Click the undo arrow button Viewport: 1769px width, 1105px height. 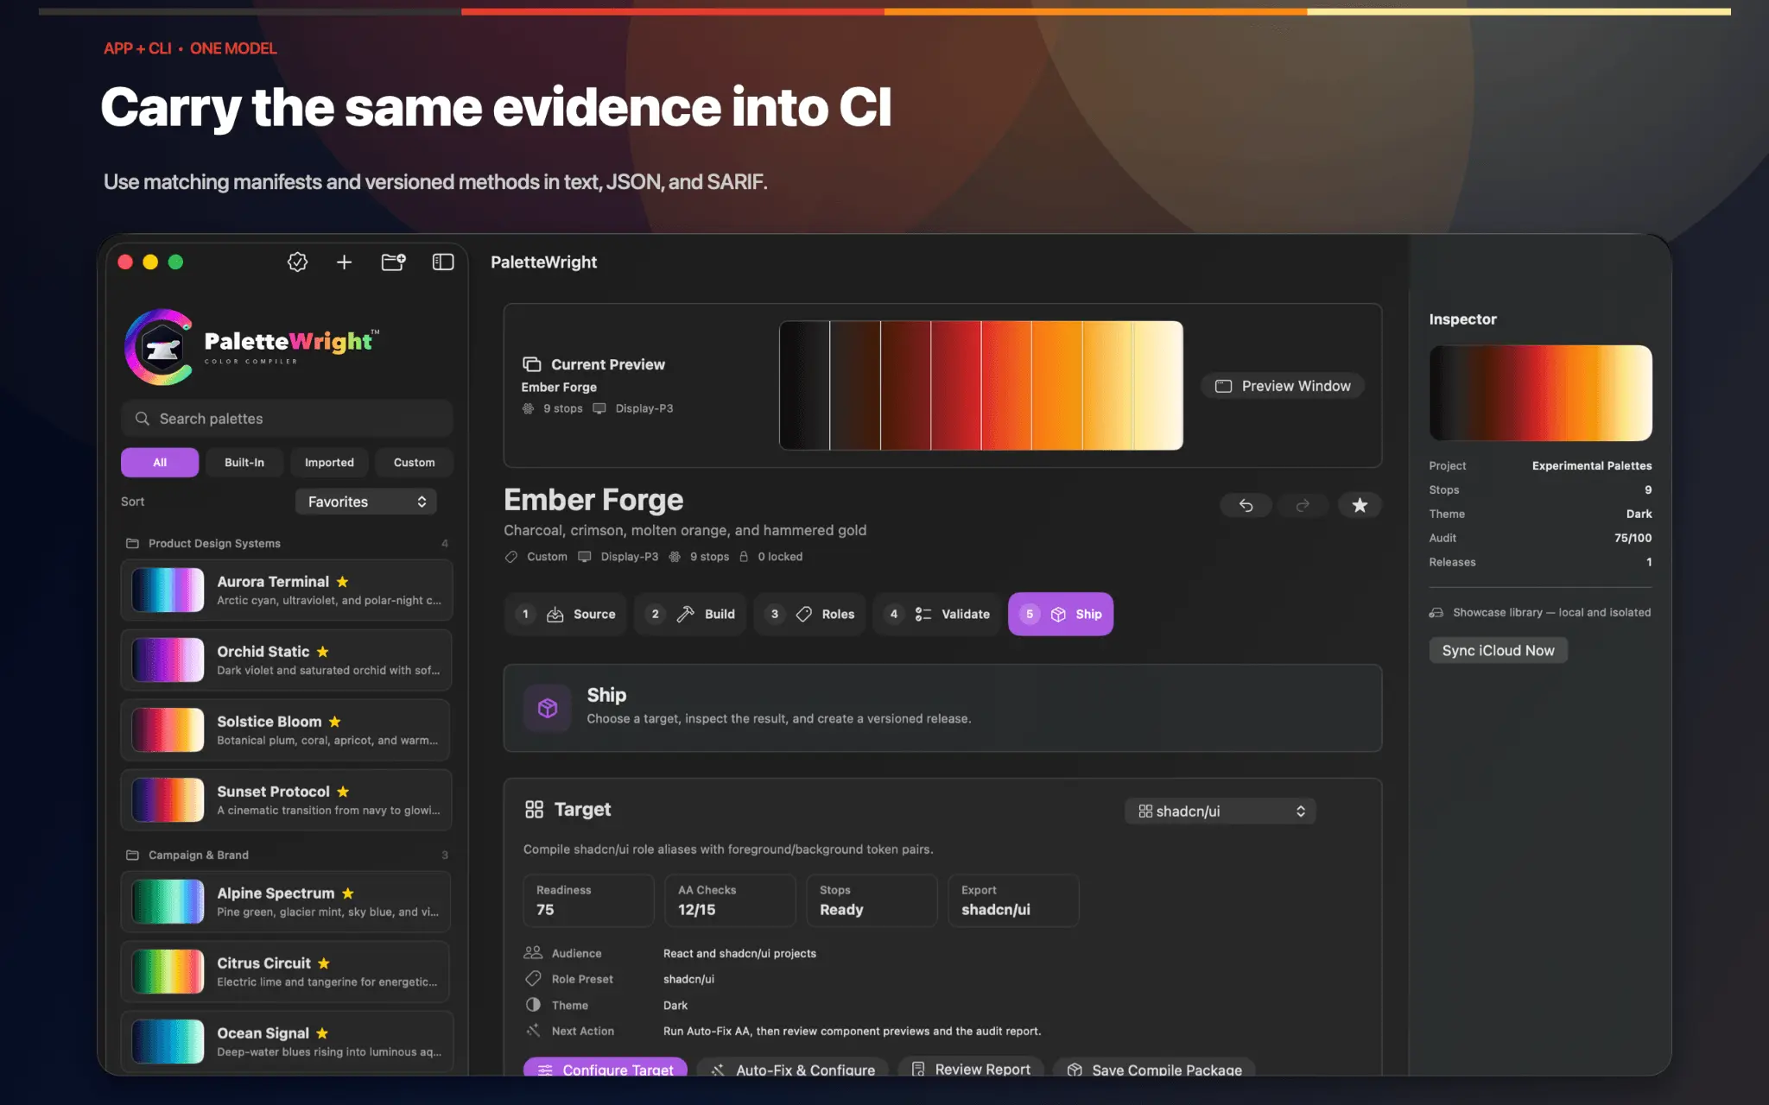click(x=1246, y=505)
